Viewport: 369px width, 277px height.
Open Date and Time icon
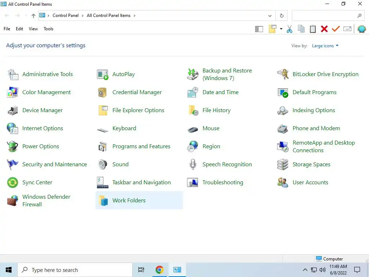click(193, 92)
